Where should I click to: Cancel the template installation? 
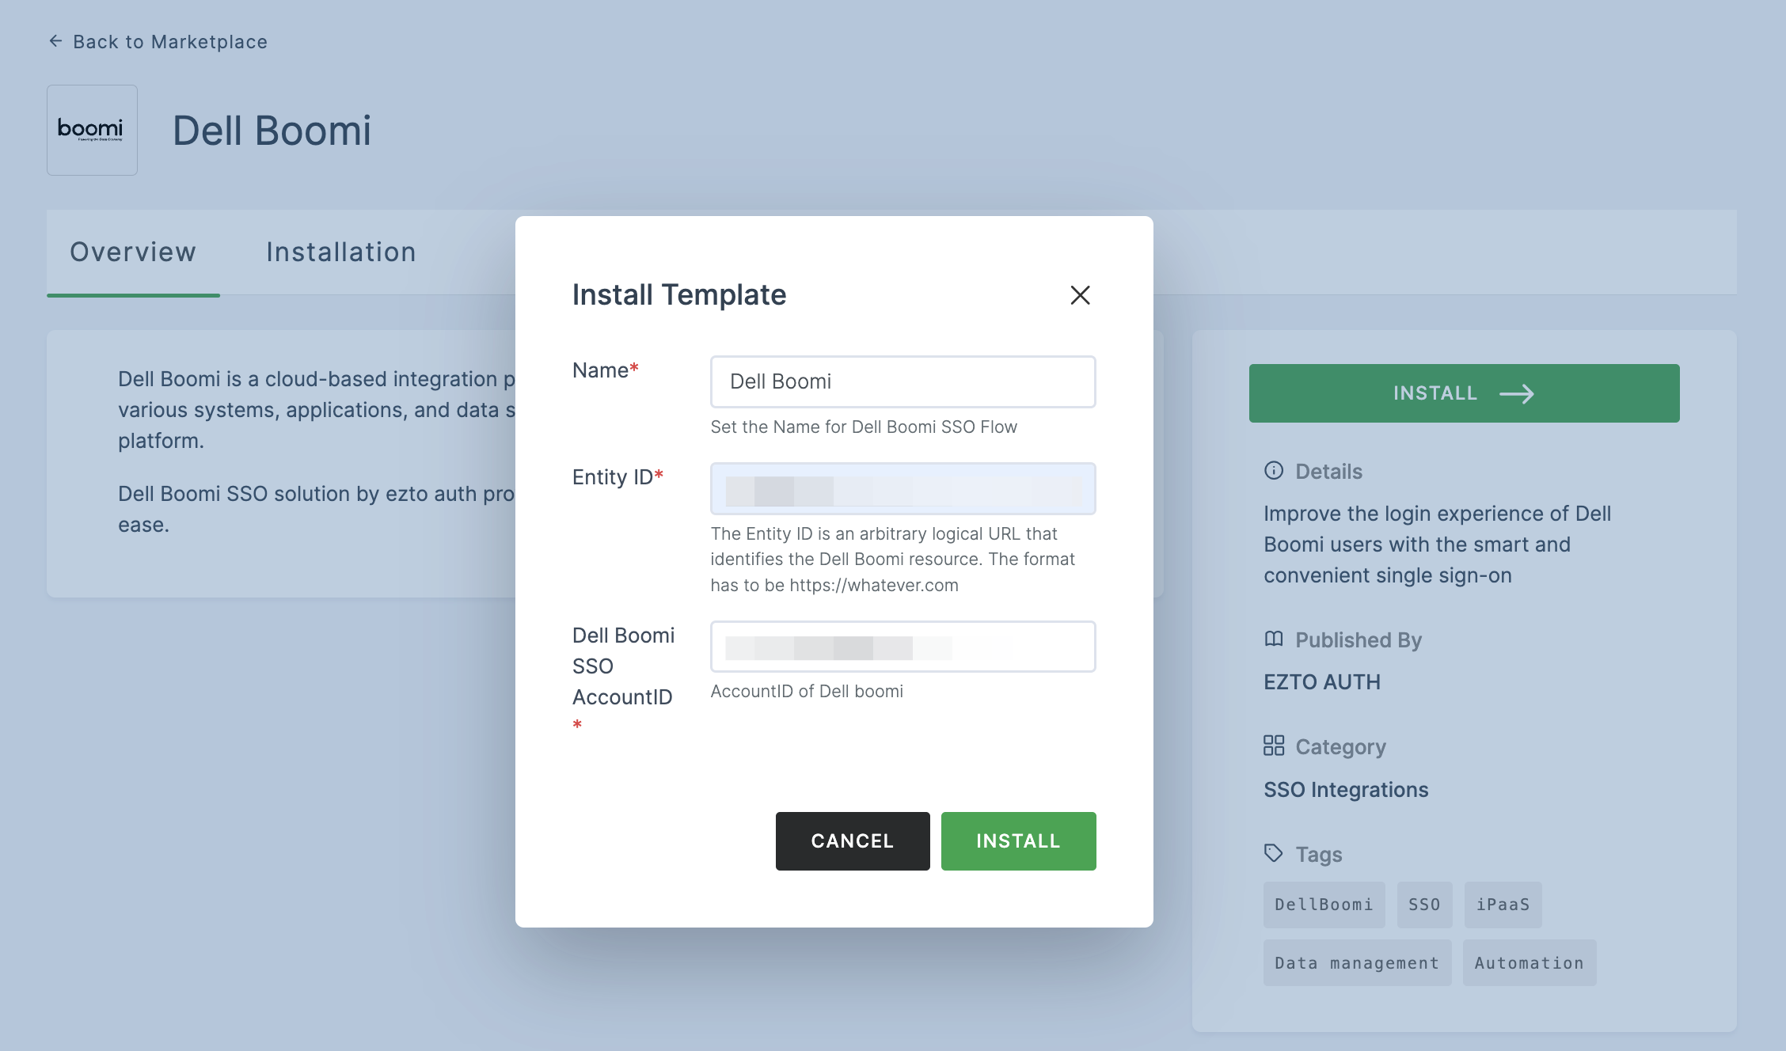click(853, 840)
